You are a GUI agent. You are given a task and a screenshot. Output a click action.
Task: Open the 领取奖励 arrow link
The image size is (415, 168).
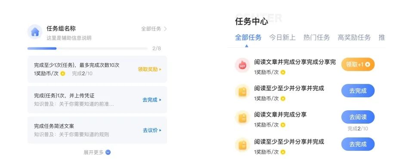[x=149, y=69]
